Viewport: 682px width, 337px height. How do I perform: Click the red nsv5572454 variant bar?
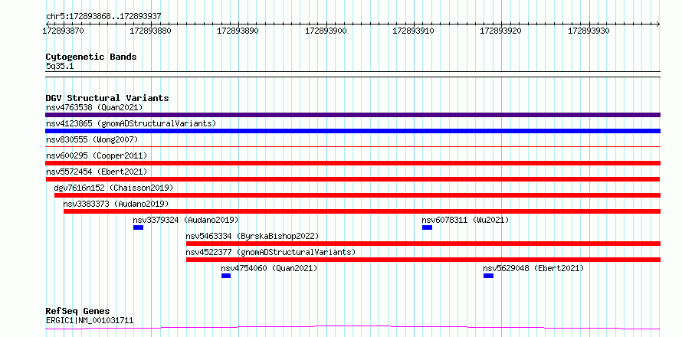[x=352, y=179]
